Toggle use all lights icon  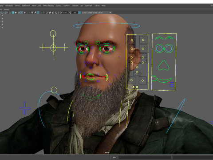coord(24,12)
